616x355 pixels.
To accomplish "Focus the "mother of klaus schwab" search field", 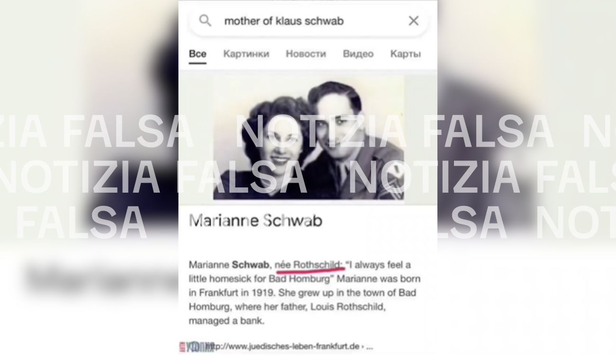I will pyautogui.click(x=308, y=21).
